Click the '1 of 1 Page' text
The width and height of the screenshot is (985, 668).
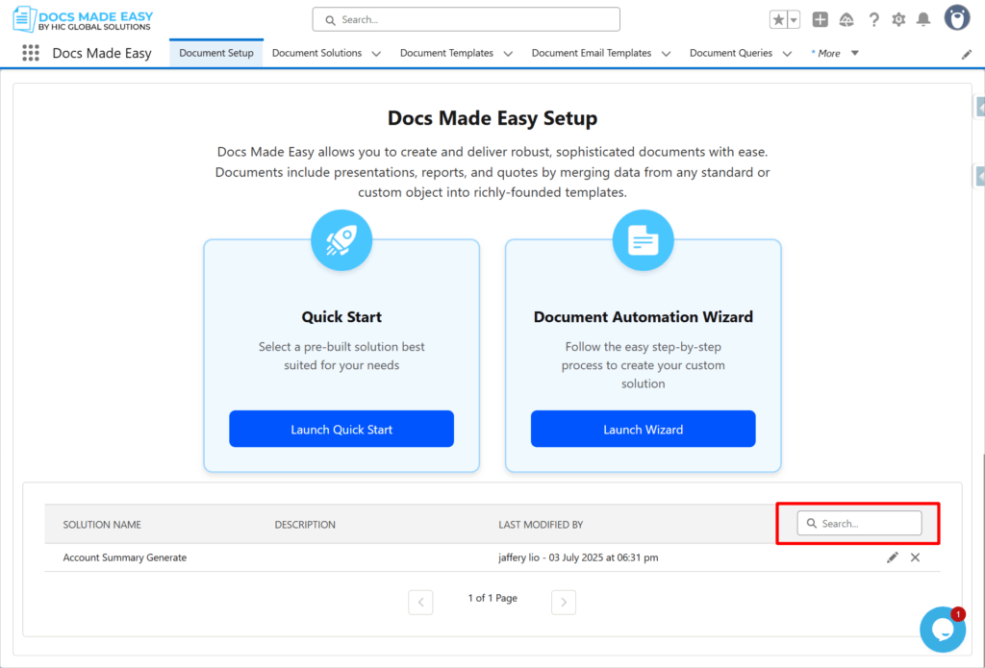click(x=492, y=598)
